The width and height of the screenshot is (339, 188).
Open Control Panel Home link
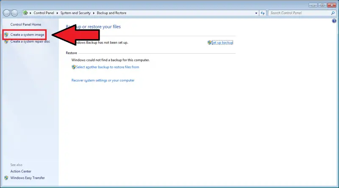26,25
